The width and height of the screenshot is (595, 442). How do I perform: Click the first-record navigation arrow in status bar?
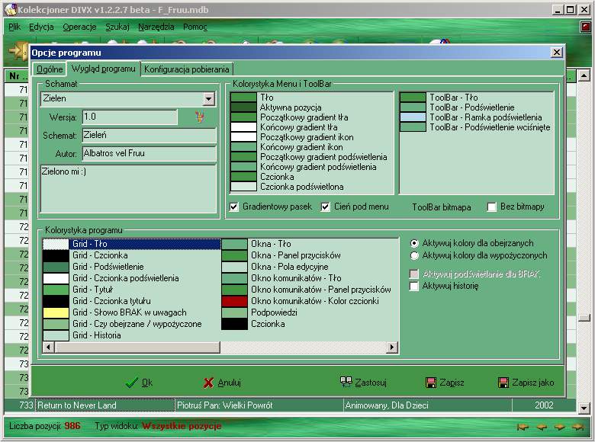coord(523,427)
